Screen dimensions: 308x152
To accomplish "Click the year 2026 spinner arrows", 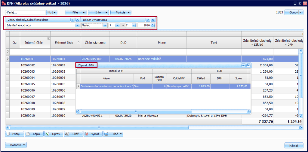I will pyautogui.click(x=153, y=25).
